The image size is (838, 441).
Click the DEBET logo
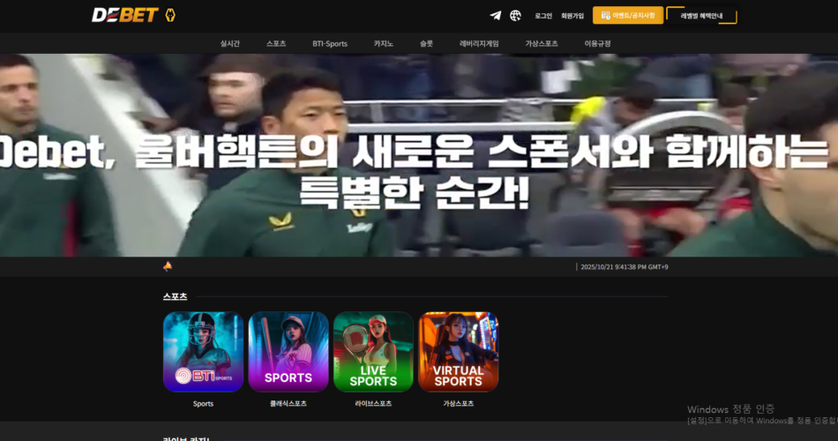point(124,15)
